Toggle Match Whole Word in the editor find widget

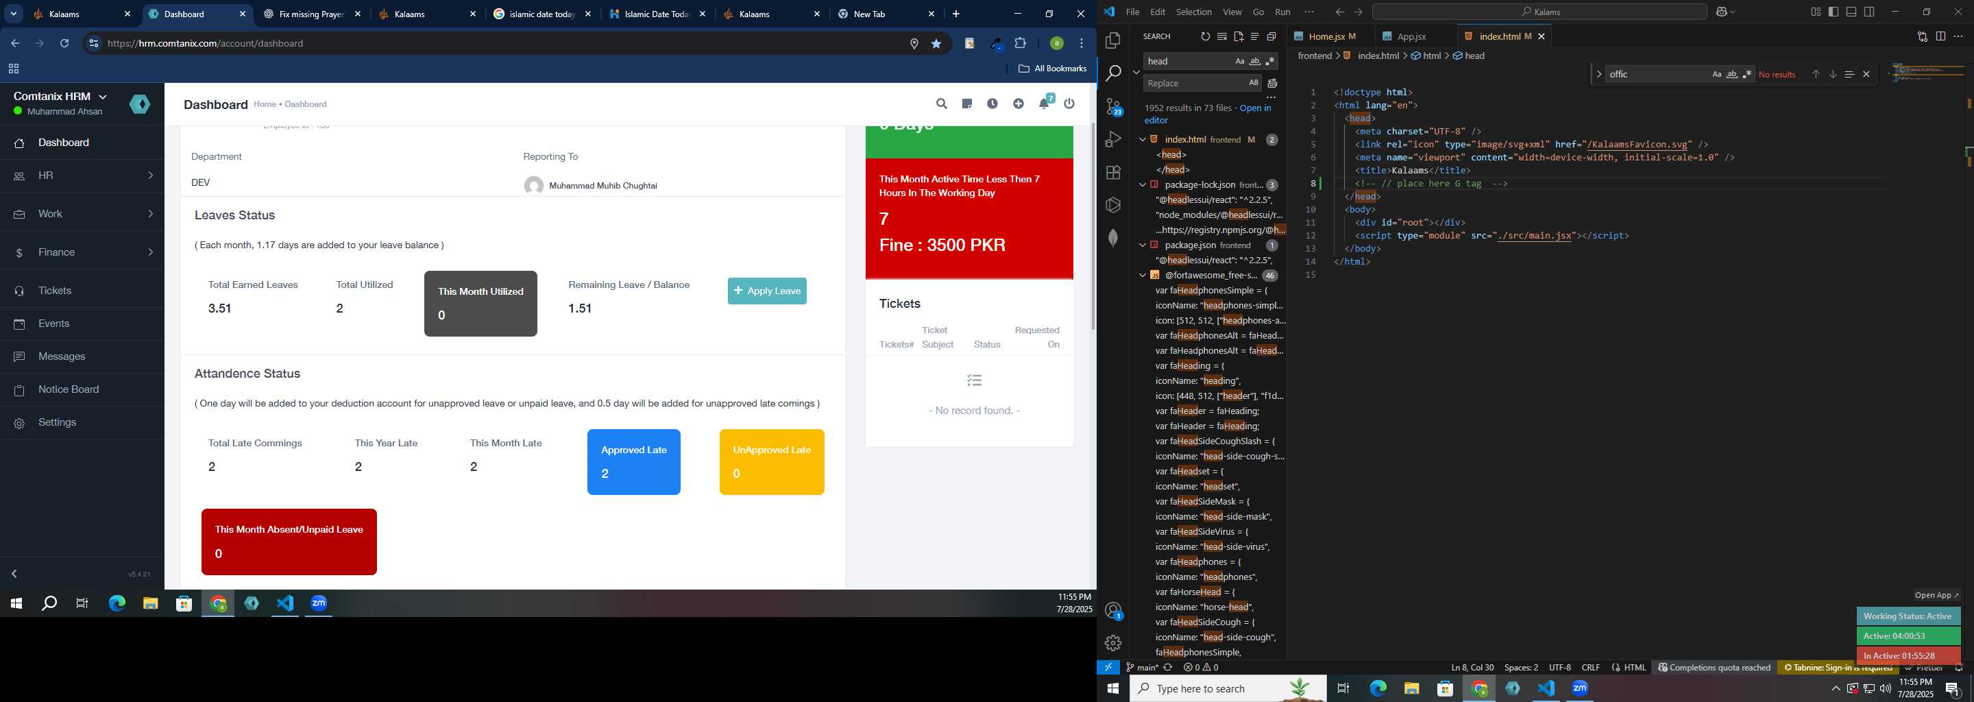pyautogui.click(x=1732, y=74)
